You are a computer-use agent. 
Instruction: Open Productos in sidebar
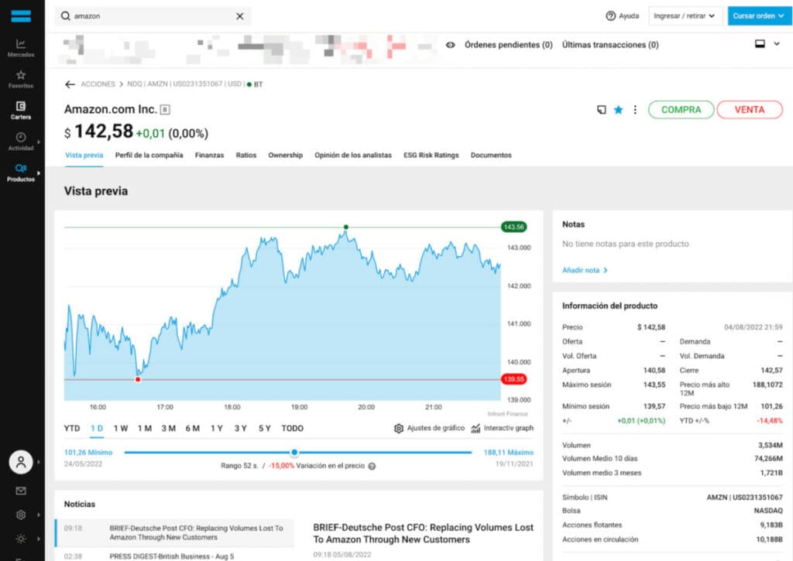click(x=21, y=173)
